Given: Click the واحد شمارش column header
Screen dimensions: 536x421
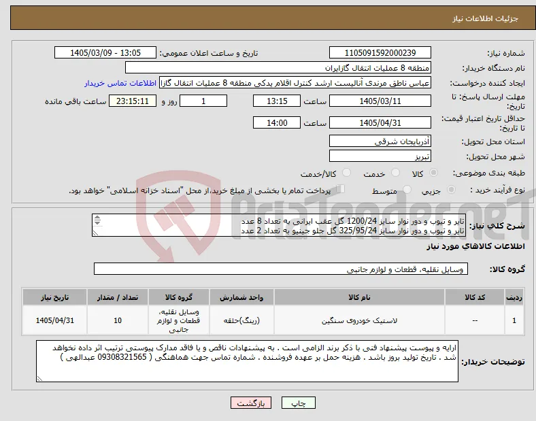Looking at the screenshot, I should click(x=241, y=297).
